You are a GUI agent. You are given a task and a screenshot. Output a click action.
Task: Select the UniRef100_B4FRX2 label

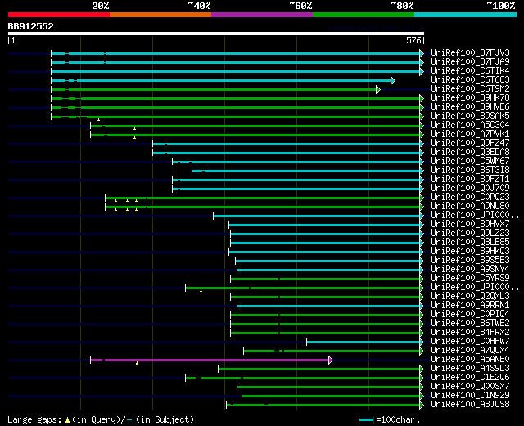(470, 333)
